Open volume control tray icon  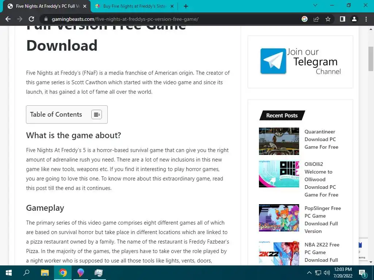tap(327, 273)
